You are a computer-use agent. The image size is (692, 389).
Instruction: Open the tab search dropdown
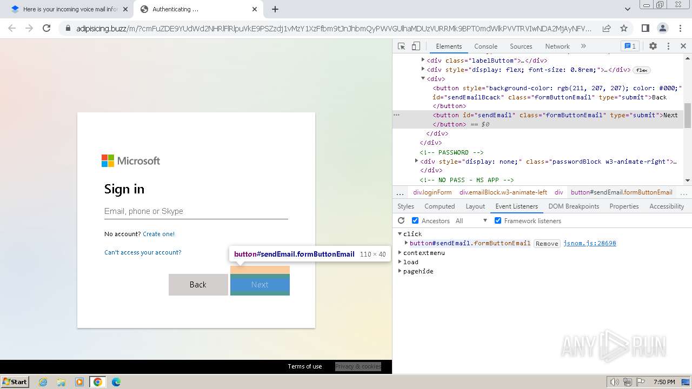coord(628,9)
